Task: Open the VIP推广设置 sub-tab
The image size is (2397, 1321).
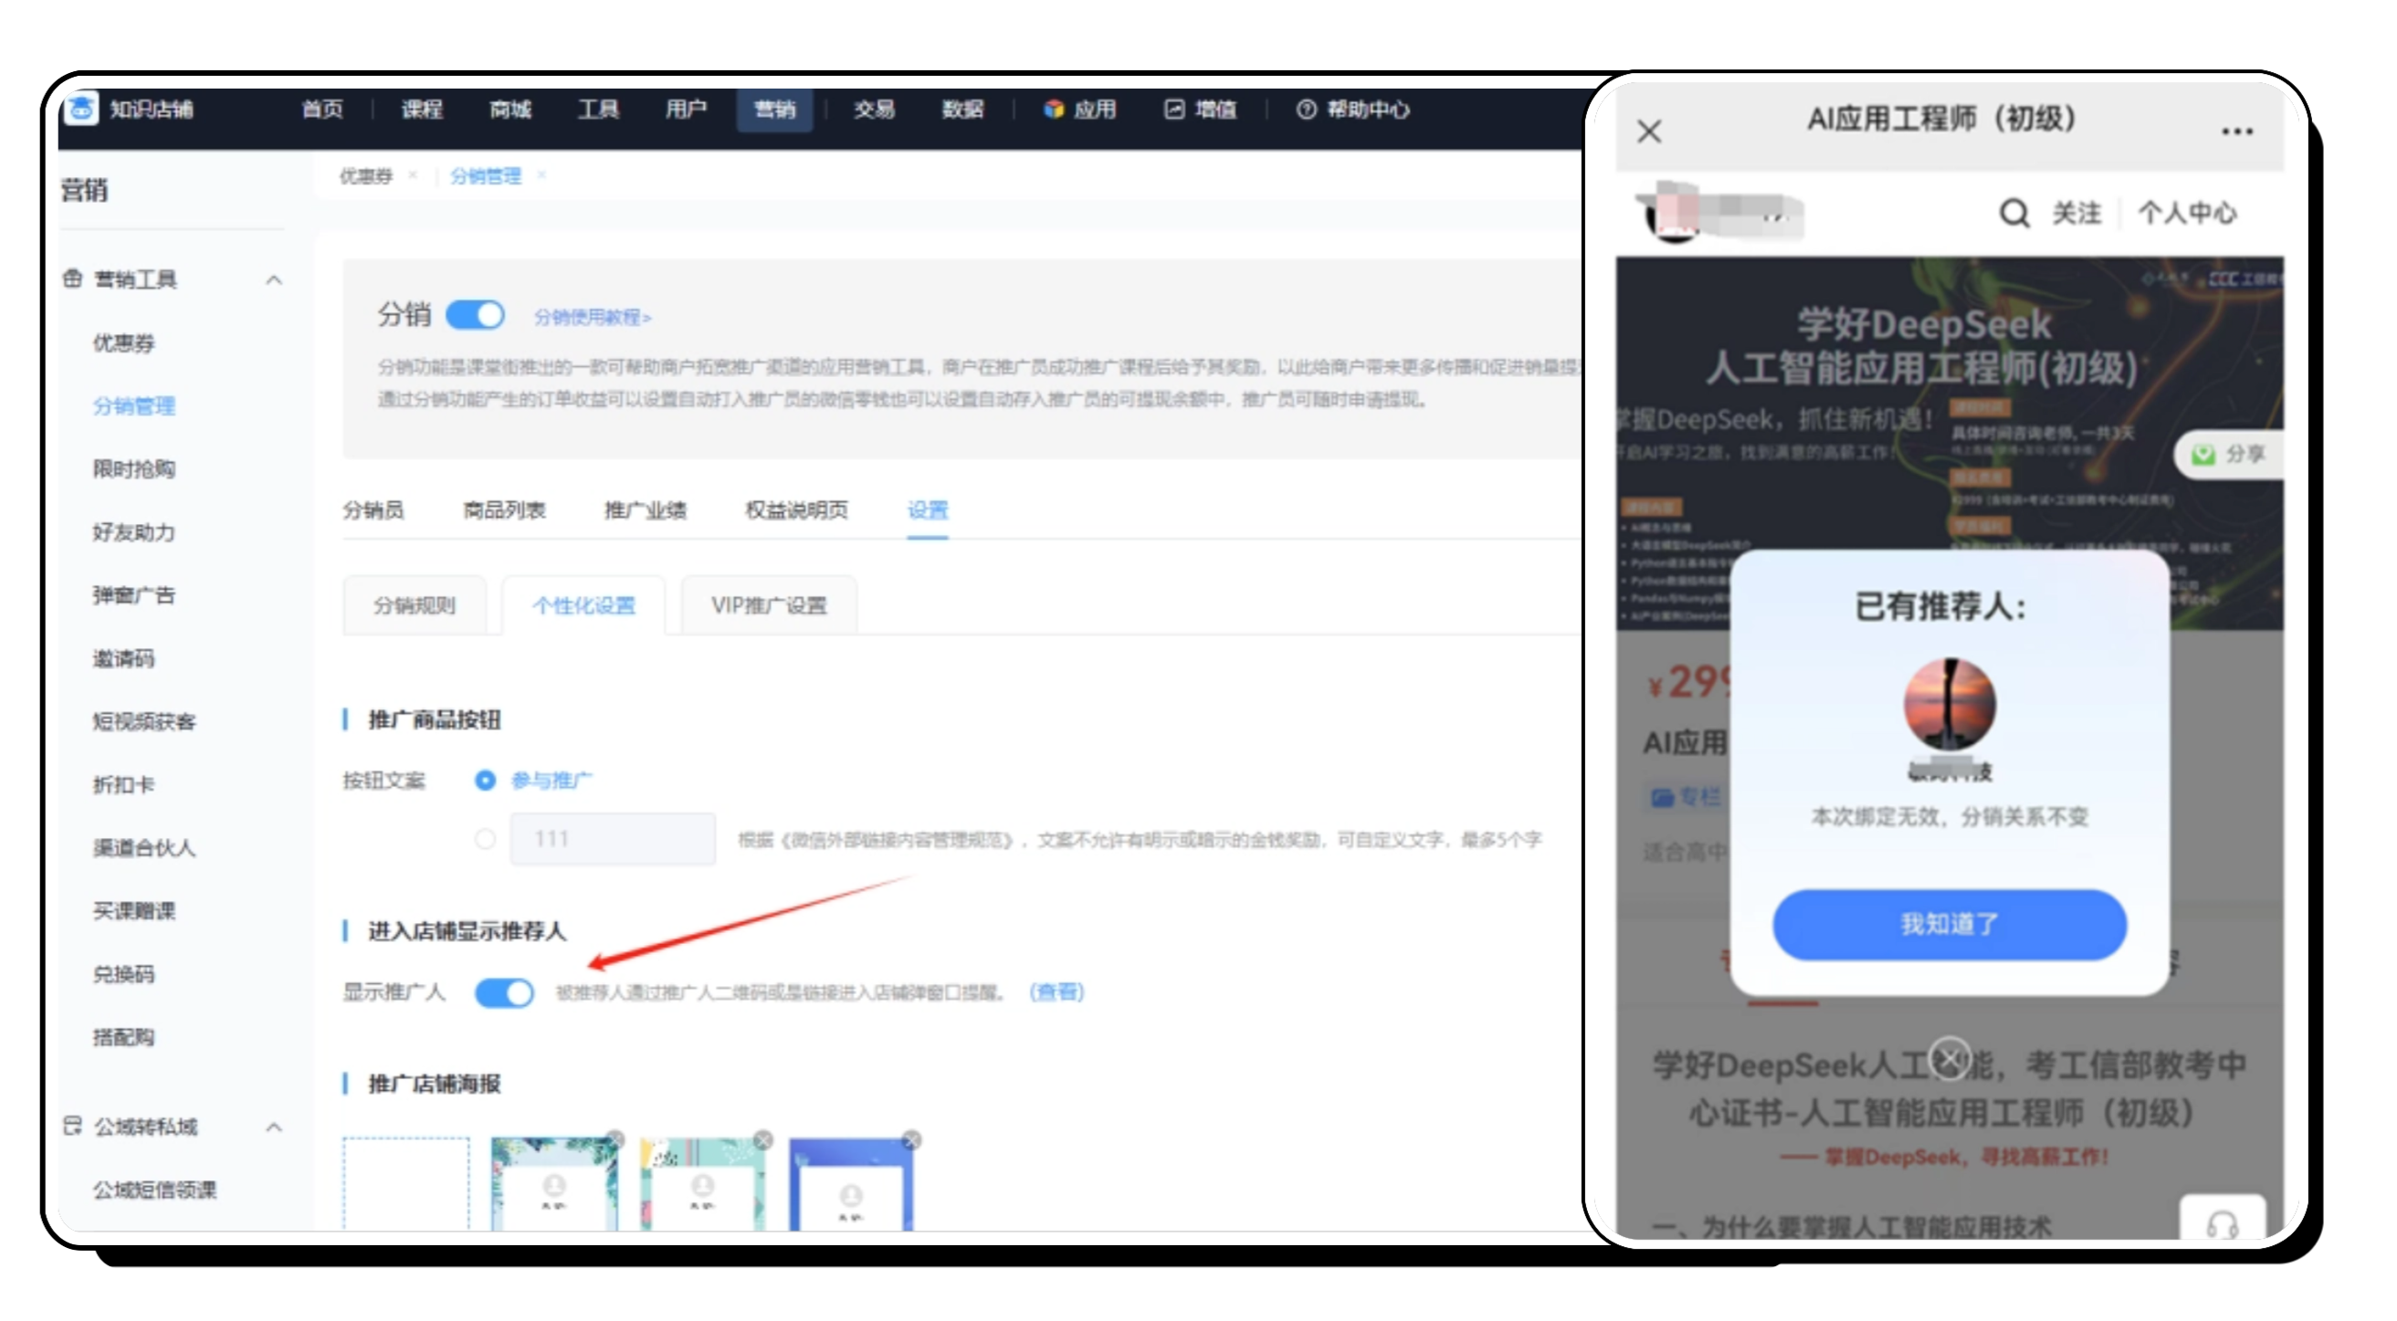Action: [x=769, y=605]
